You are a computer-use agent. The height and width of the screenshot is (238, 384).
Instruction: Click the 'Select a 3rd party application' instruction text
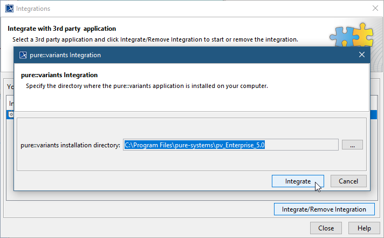(155, 39)
